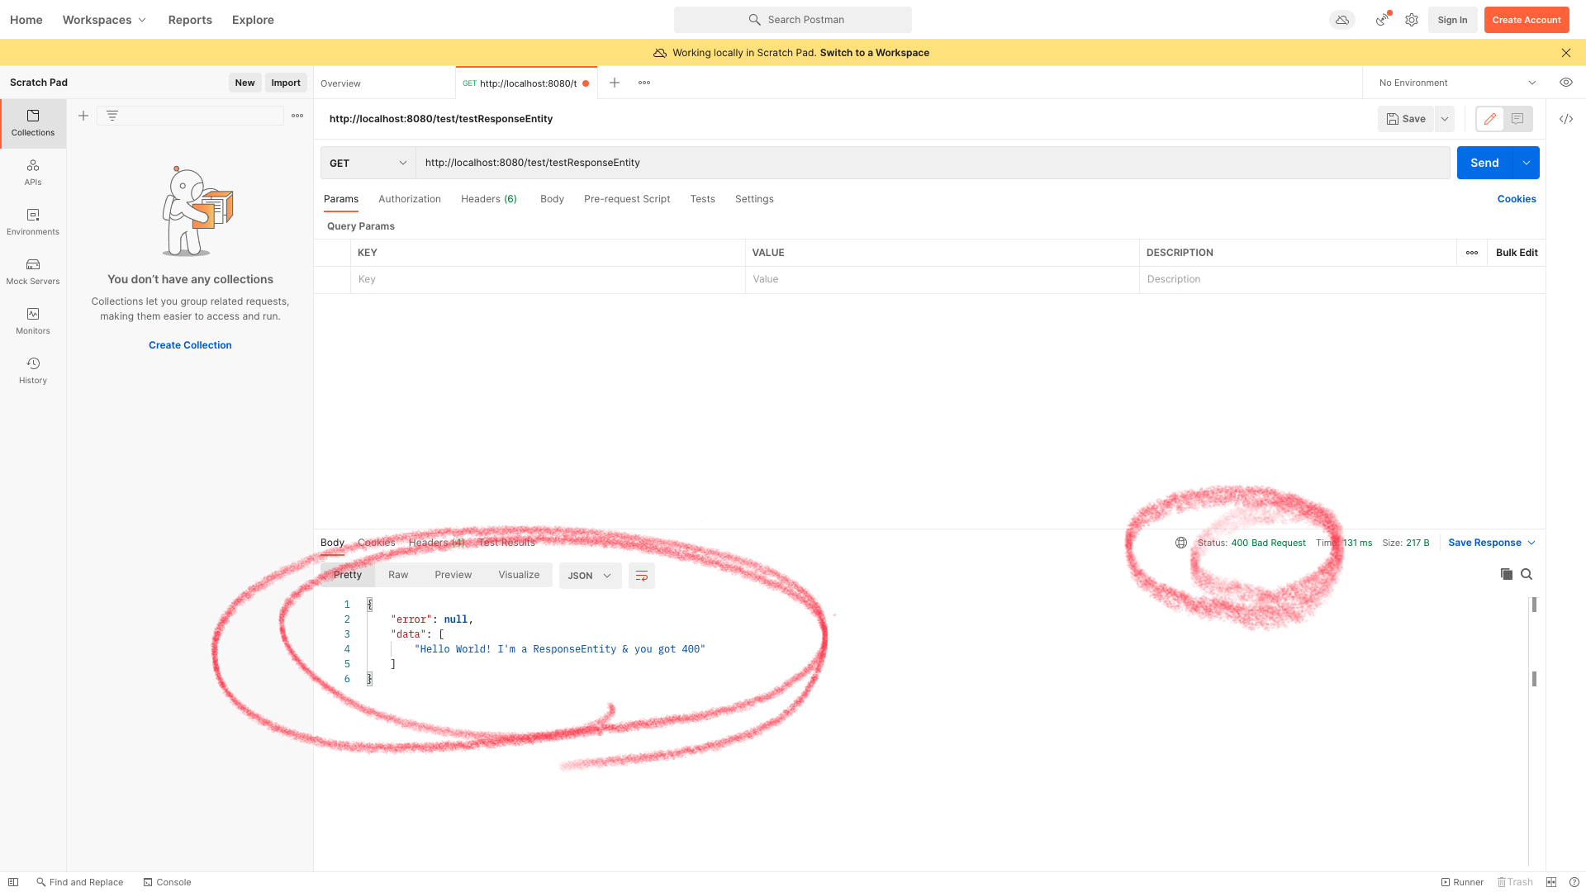Open the Mock Servers sidebar section

pos(33,271)
